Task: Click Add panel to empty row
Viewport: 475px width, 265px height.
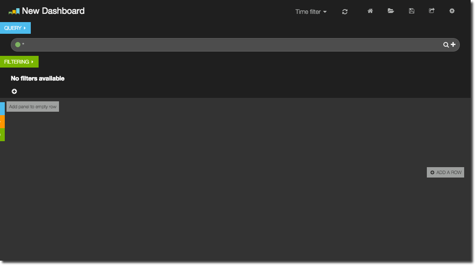Action: pos(33,107)
